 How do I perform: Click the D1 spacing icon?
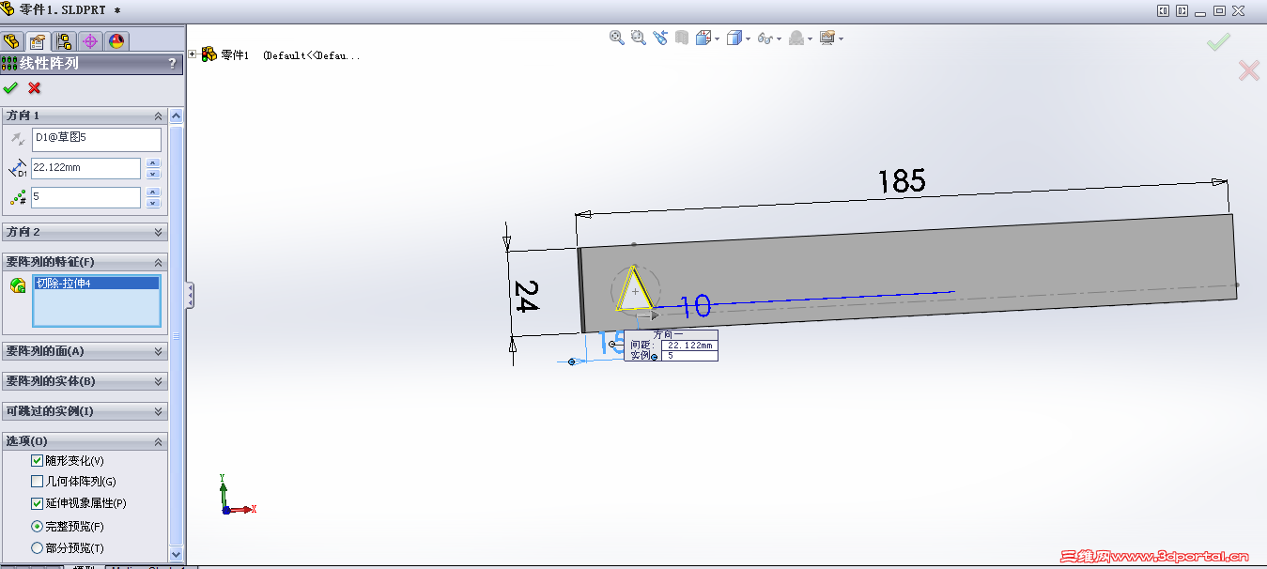[x=17, y=169]
